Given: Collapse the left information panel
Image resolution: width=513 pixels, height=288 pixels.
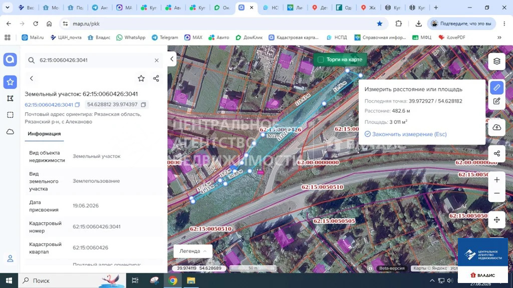Looking at the screenshot, I should pyautogui.click(x=172, y=59).
